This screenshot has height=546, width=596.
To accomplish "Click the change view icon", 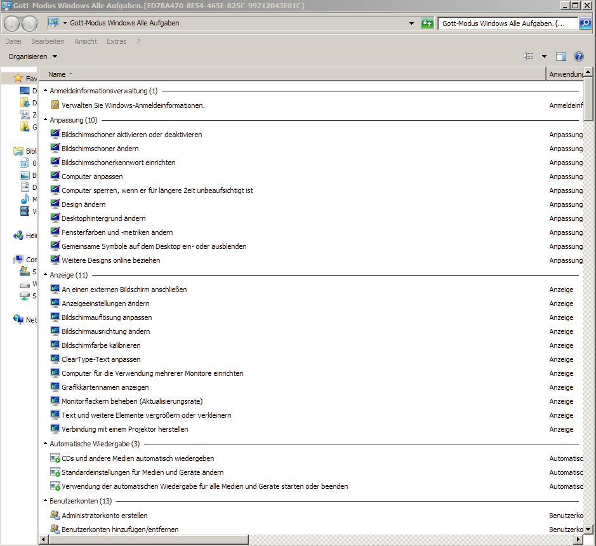I will tap(528, 57).
